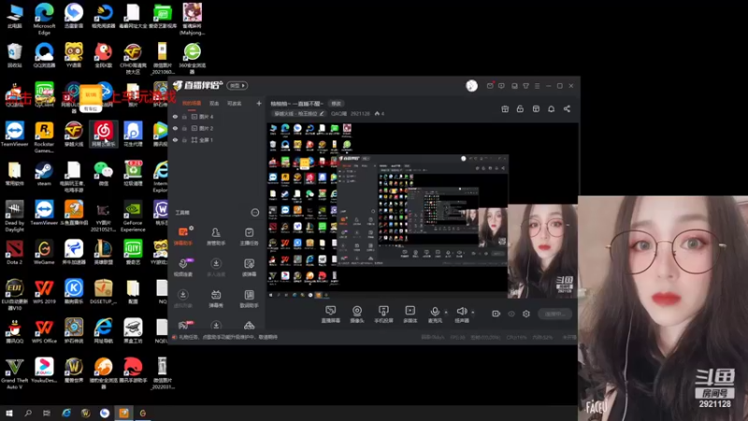748x421 pixels.
Task: Toggle visibility eye for 全屏 1 layer
Action: click(175, 139)
